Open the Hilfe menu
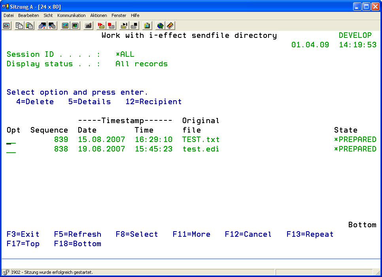 tap(135, 15)
